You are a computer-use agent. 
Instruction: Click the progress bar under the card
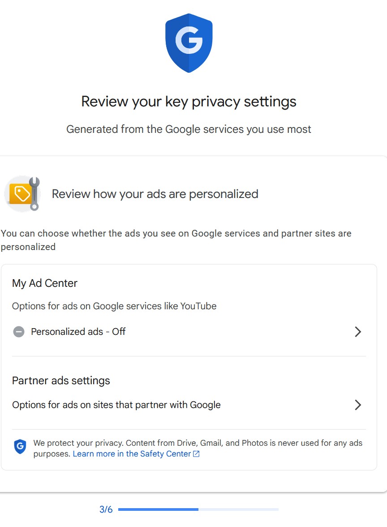(x=198, y=509)
